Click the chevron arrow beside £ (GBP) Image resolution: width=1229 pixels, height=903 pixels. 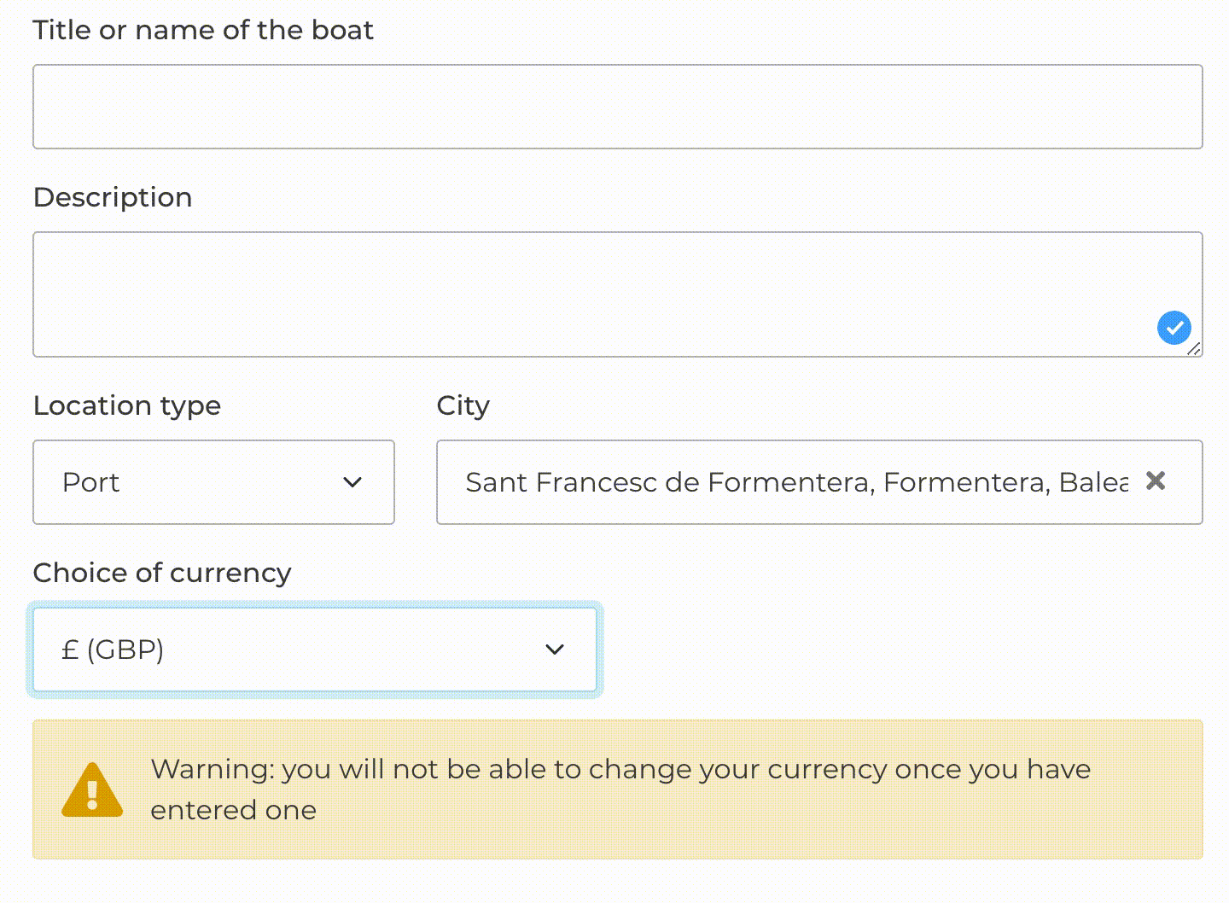pyautogui.click(x=555, y=650)
